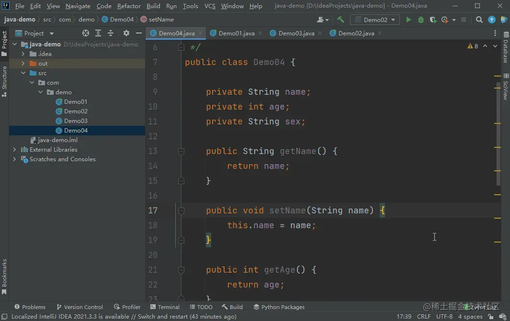Open the TODO tool window
The width and height of the screenshot is (510, 321).
pos(201,307)
